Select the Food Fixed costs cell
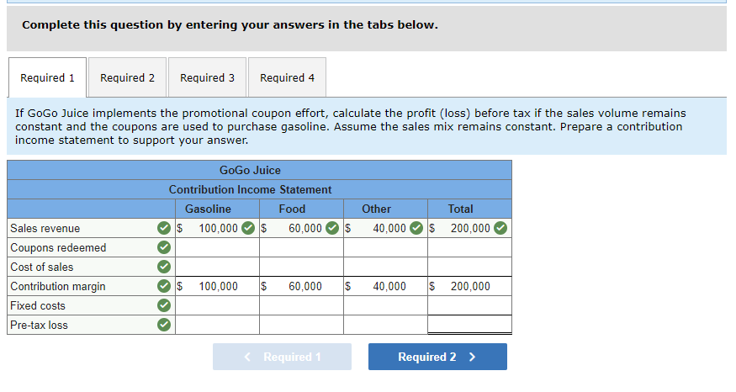The height and width of the screenshot is (392, 736). (x=301, y=305)
